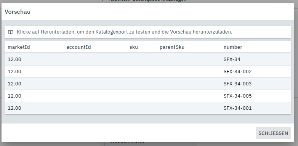Image resolution: width=298 pixels, height=146 pixels.
Task: Select the row with number SFX-34-001
Action: (x=148, y=108)
